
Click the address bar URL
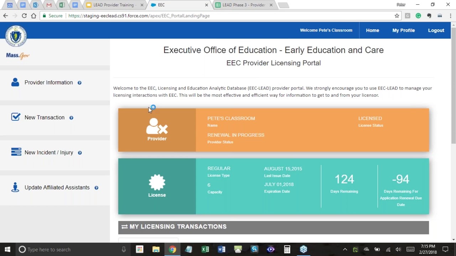point(139,16)
